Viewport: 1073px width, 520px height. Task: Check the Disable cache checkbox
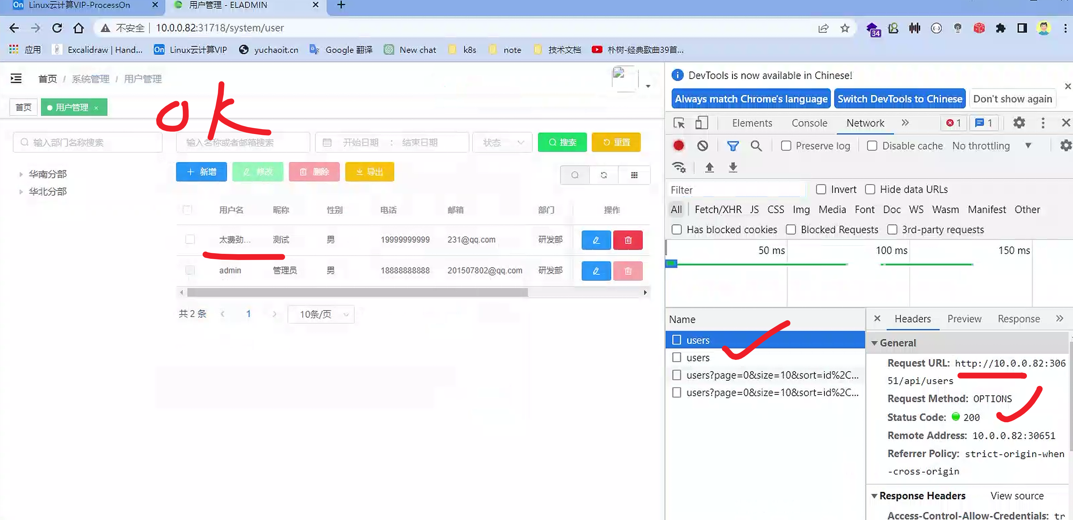click(872, 146)
